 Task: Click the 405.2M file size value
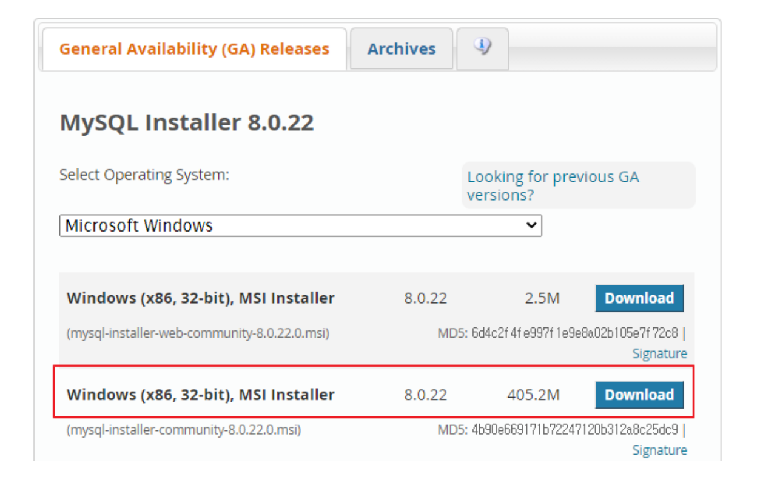point(533,395)
